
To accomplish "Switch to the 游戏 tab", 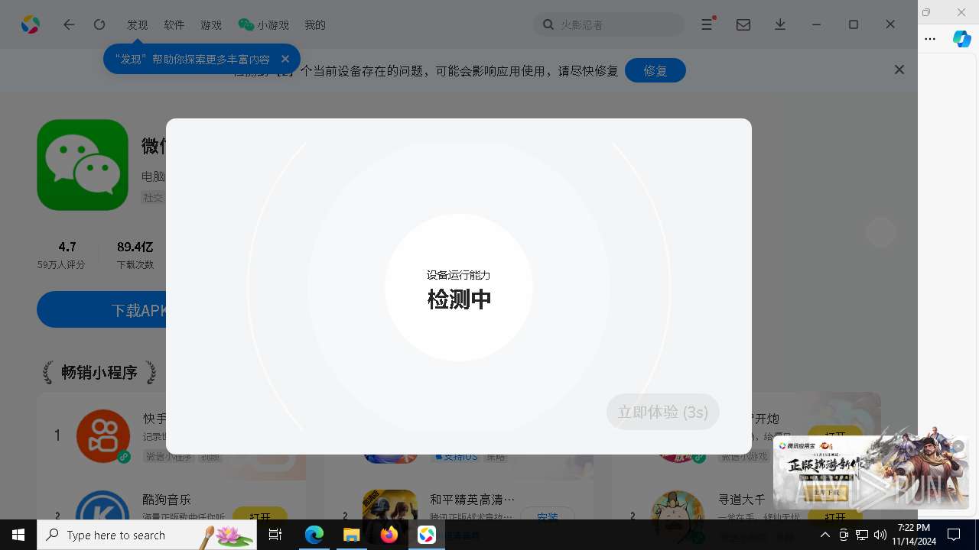I will 211,24.
